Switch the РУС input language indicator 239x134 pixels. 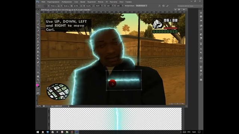click(x=189, y=132)
